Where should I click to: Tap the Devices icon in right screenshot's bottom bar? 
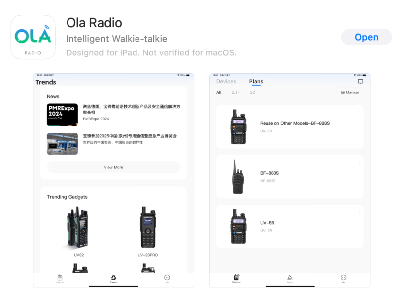(x=236, y=278)
